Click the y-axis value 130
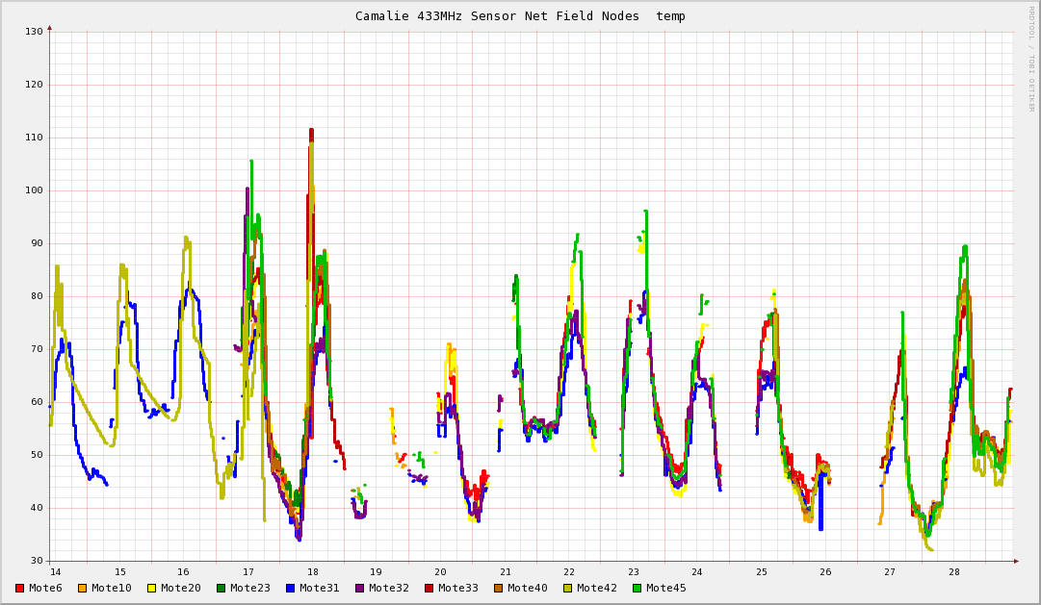The image size is (1041, 605). (34, 32)
